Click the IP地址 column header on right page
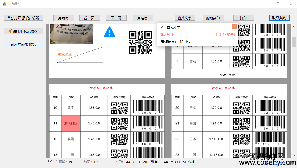 click(x=216, y=97)
